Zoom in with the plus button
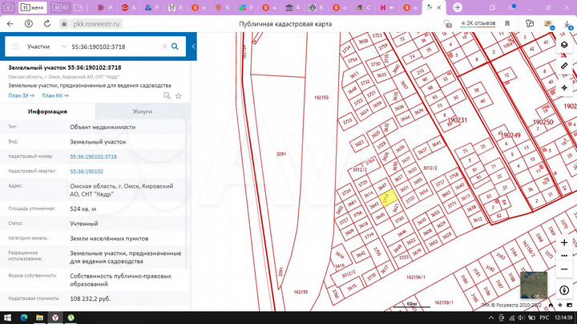Viewport: 577px width, 324px height. pos(564,243)
